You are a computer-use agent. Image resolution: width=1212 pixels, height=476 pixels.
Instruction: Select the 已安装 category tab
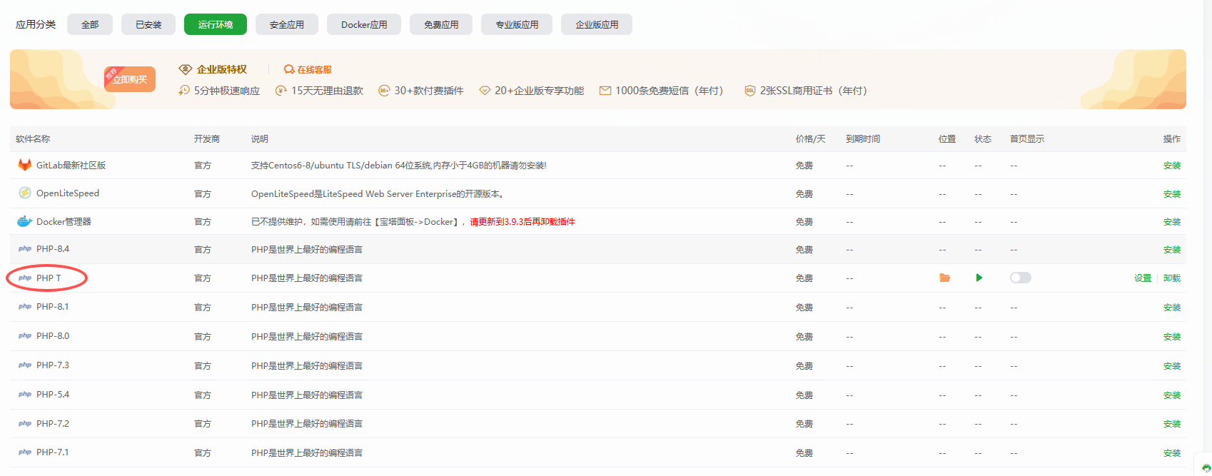tap(148, 24)
